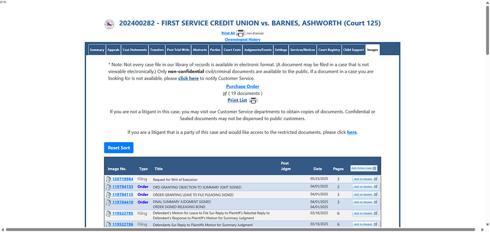
Task: Add Order Granting Leave to File Pleading to basket
Action: 366,194
